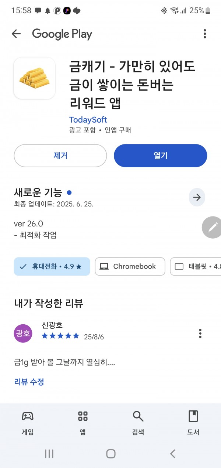
Task: Open the 검색 search tab
Action: tap(138, 423)
